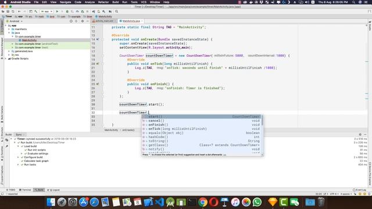
Task: Open Sketch from the Dock
Action: (x=273, y=202)
